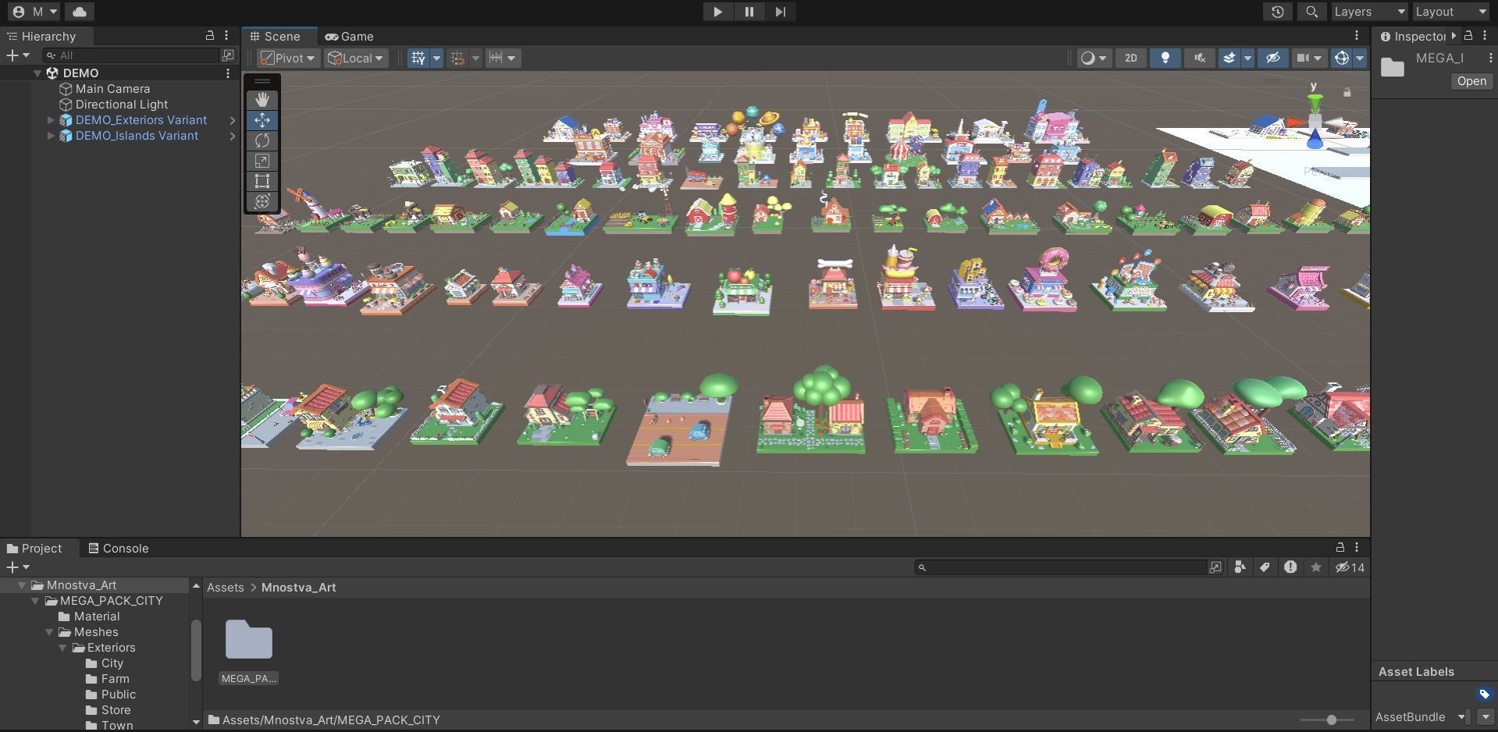
Task: Collapse the MEGA_PACK_CITY folder tree
Action: click(x=35, y=601)
